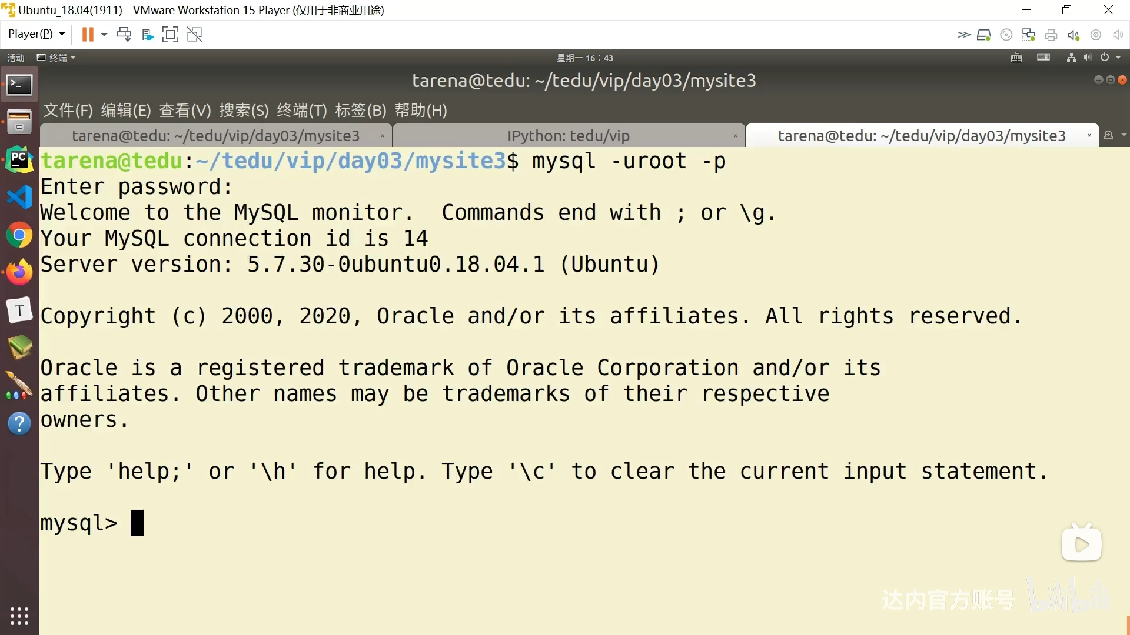Open 查看(V) menu in terminal
1130x635 pixels.
[185, 111]
